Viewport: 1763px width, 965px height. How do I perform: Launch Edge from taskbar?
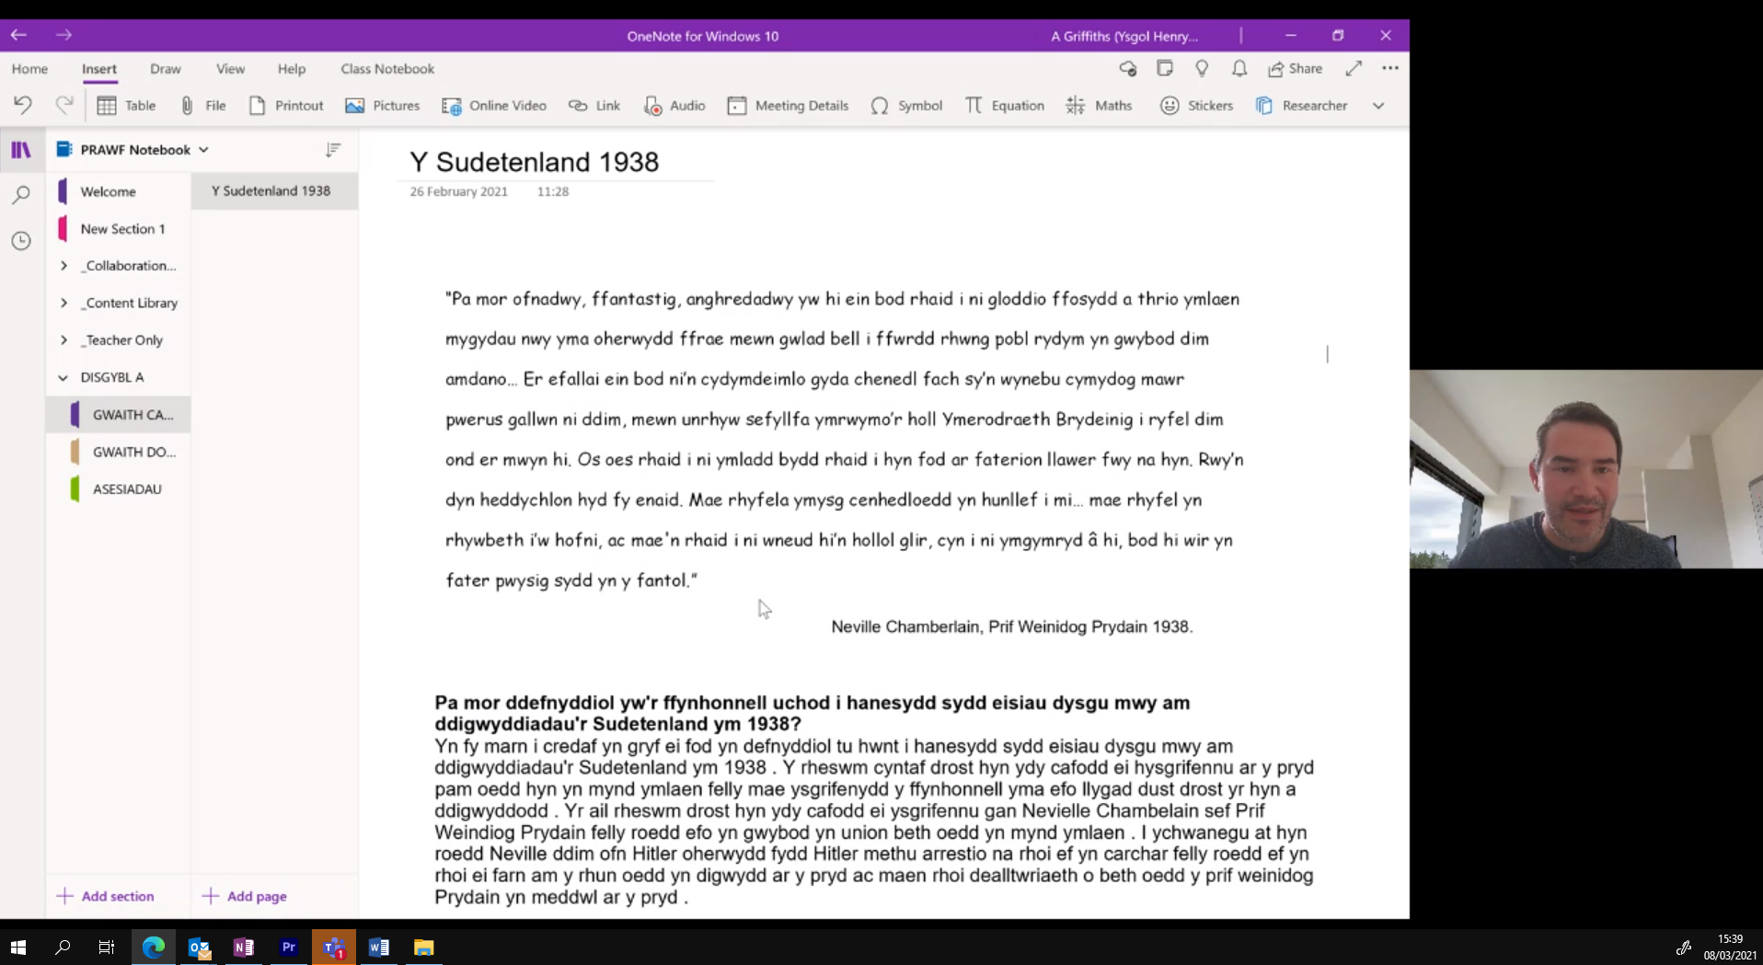153,947
